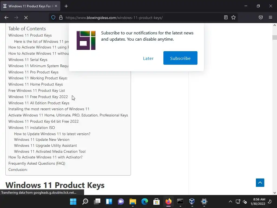Open a new tab

pyautogui.click(x=66, y=6)
